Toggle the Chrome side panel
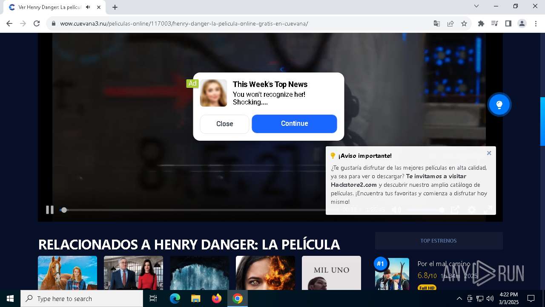This screenshot has height=307, width=545. pos(508,23)
